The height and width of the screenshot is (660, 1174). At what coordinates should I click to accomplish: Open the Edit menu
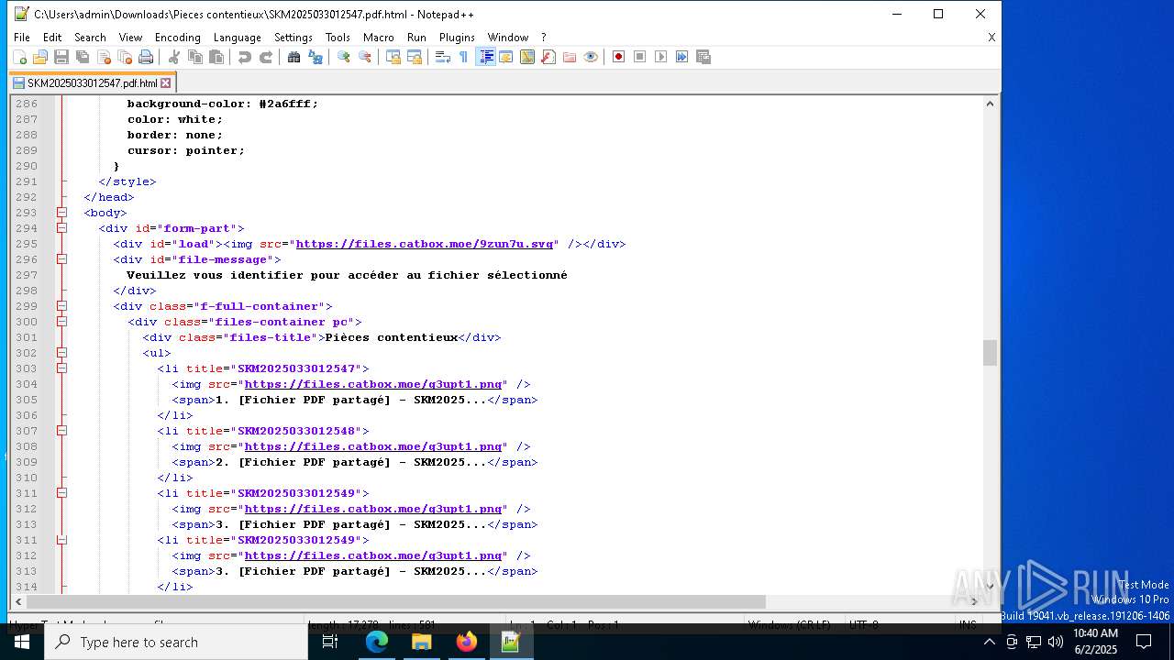click(x=52, y=38)
